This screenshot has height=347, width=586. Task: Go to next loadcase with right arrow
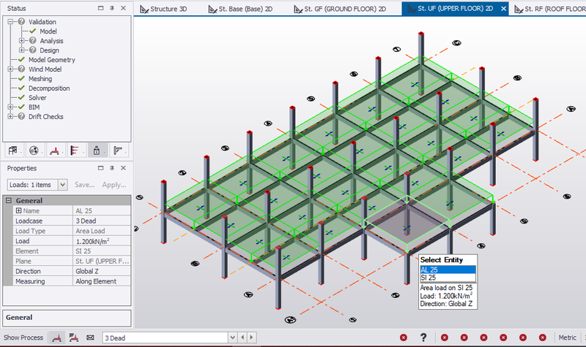tap(251, 338)
